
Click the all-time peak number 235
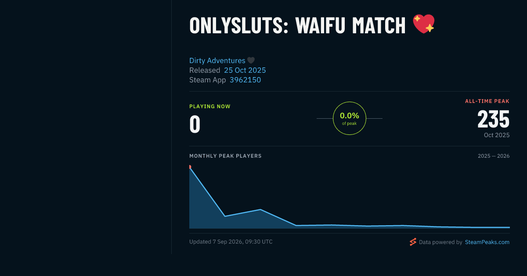point(494,119)
